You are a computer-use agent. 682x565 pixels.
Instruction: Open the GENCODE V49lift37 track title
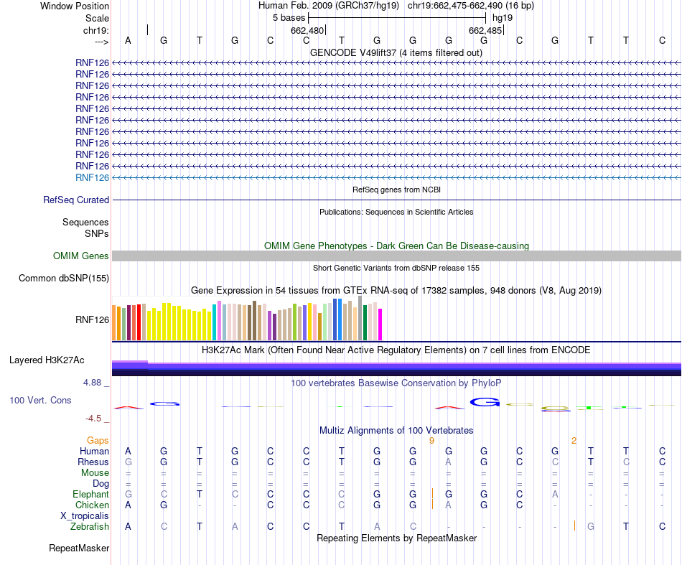coord(396,52)
